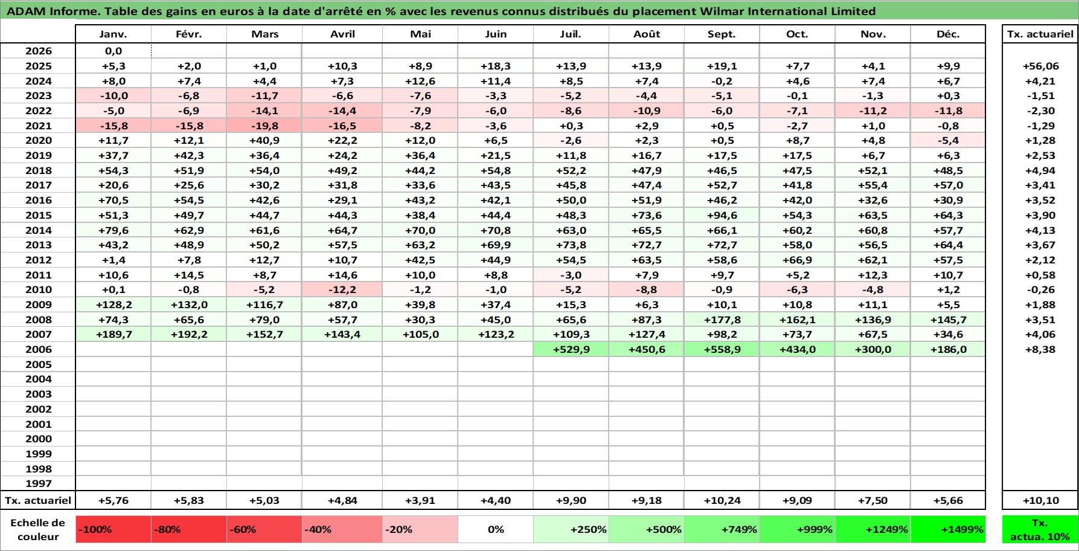The height and width of the screenshot is (551, 1079).
Task: Click the +250% light green swatch
Action: [571, 529]
